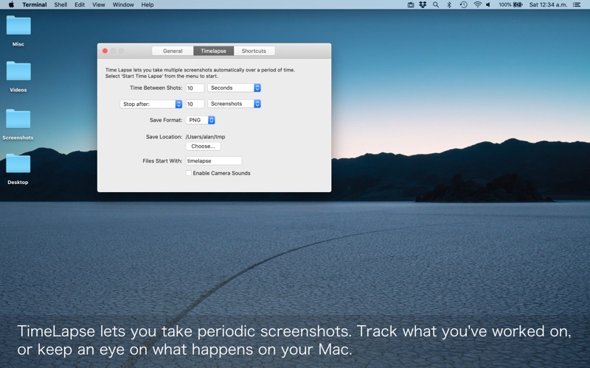Image resolution: width=590 pixels, height=368 pixels.
Task: Click the volume speaker icon
Action: click(488, 5)
